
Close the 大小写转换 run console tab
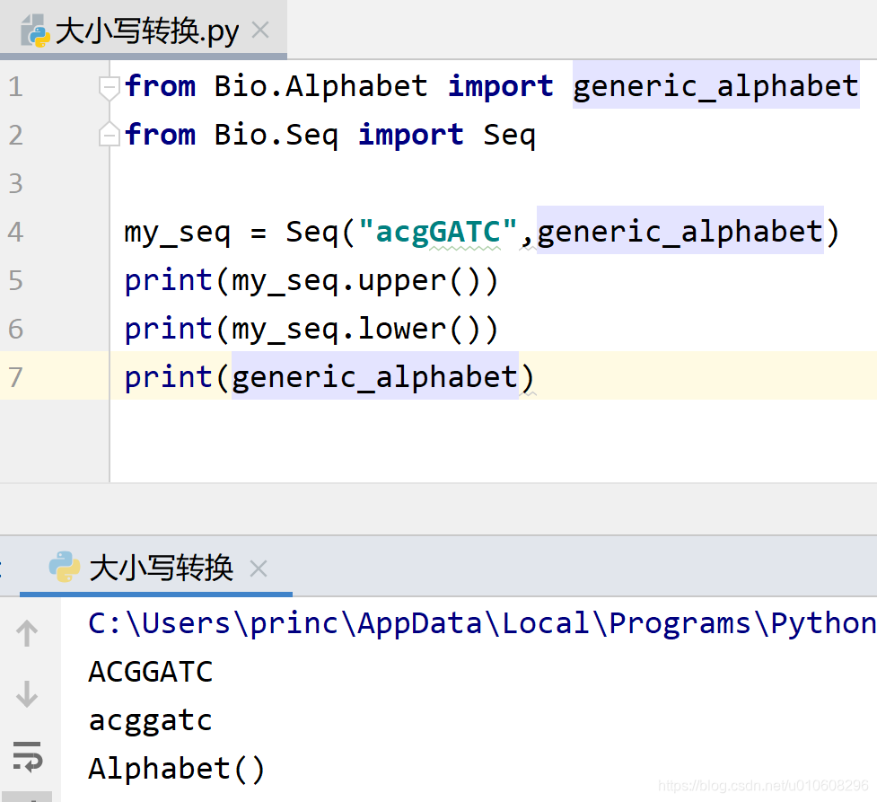(x=258, y=568)
